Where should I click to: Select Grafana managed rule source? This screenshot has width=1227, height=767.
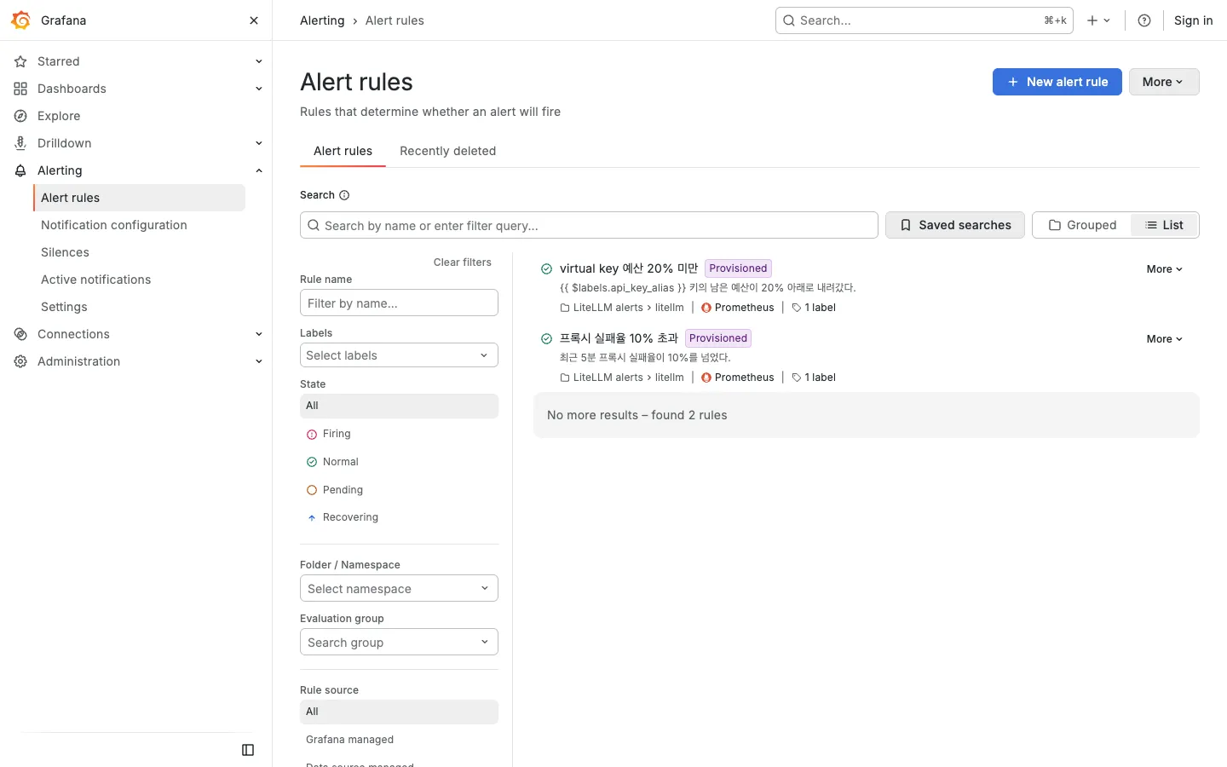pyautogui.click(x=399, y=740)
